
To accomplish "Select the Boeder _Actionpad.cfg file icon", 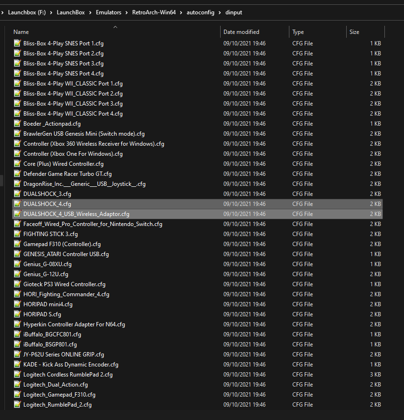I will click(17, 123).
